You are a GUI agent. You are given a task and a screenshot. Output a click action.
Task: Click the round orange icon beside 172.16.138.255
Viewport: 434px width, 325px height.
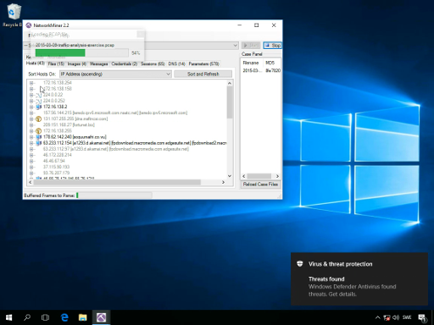click(39, 131)
